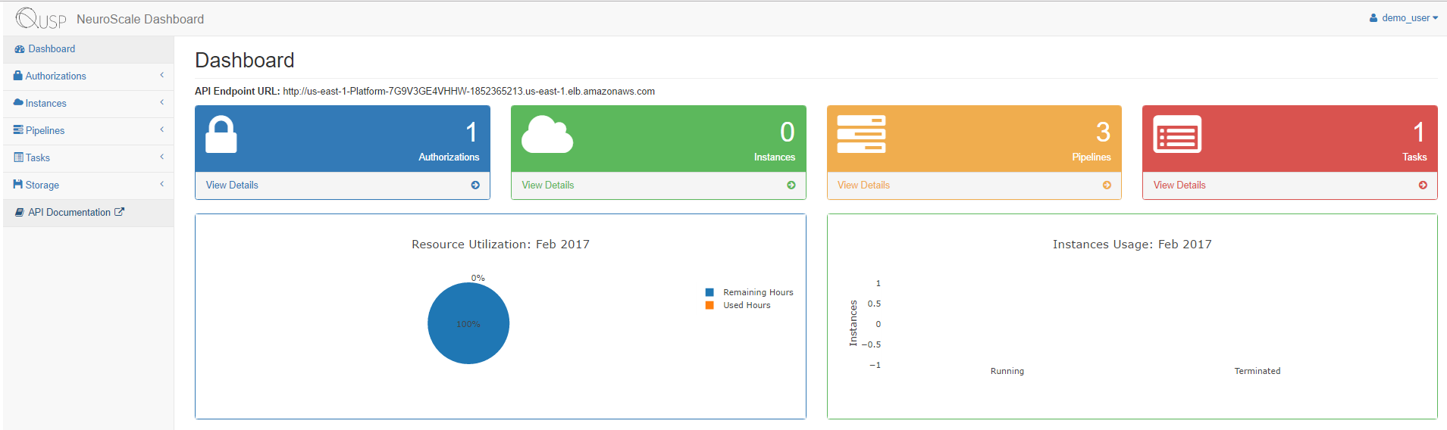This screenshot has width=1447, height=430.
Task: Expand the Tasks sidebar chevron
Action: [161, 157]
